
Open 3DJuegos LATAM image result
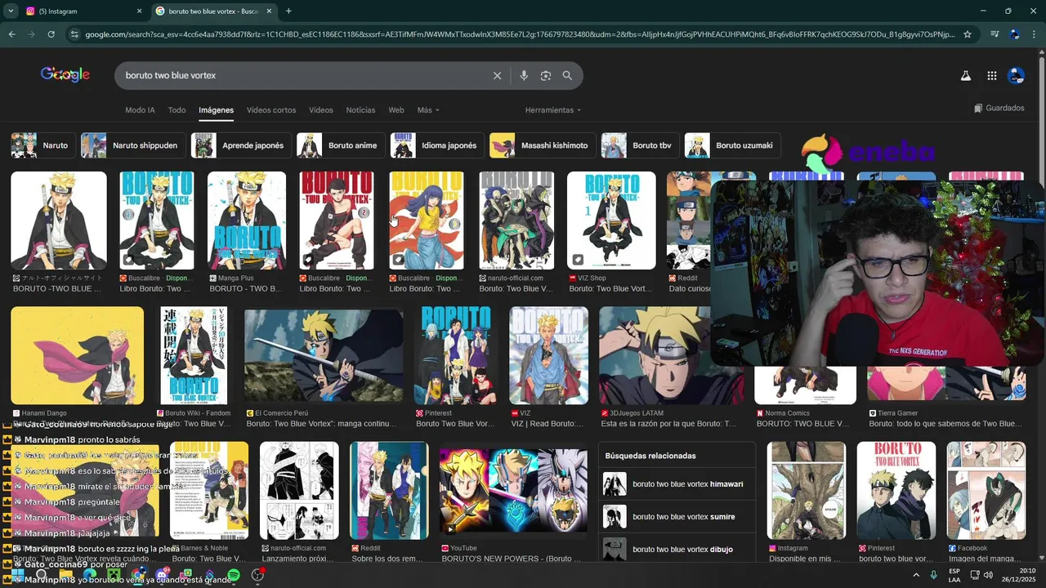[x=655, y=355]
